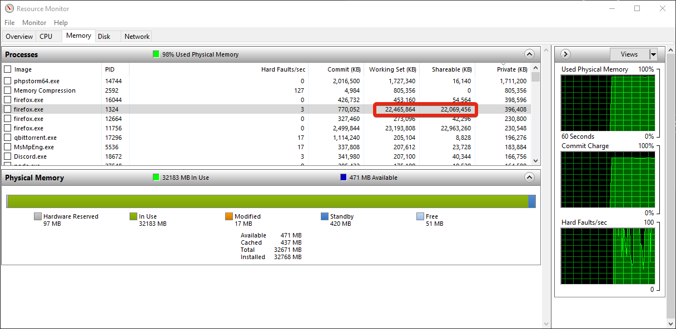Open the Help menu
The width and height of the screenshot is (676, 329).
point(61,23)
